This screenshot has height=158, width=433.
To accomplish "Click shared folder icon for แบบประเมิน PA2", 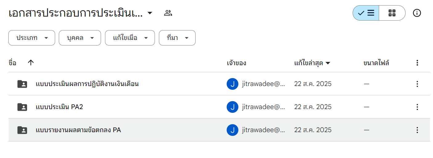I will click(22, 107).
